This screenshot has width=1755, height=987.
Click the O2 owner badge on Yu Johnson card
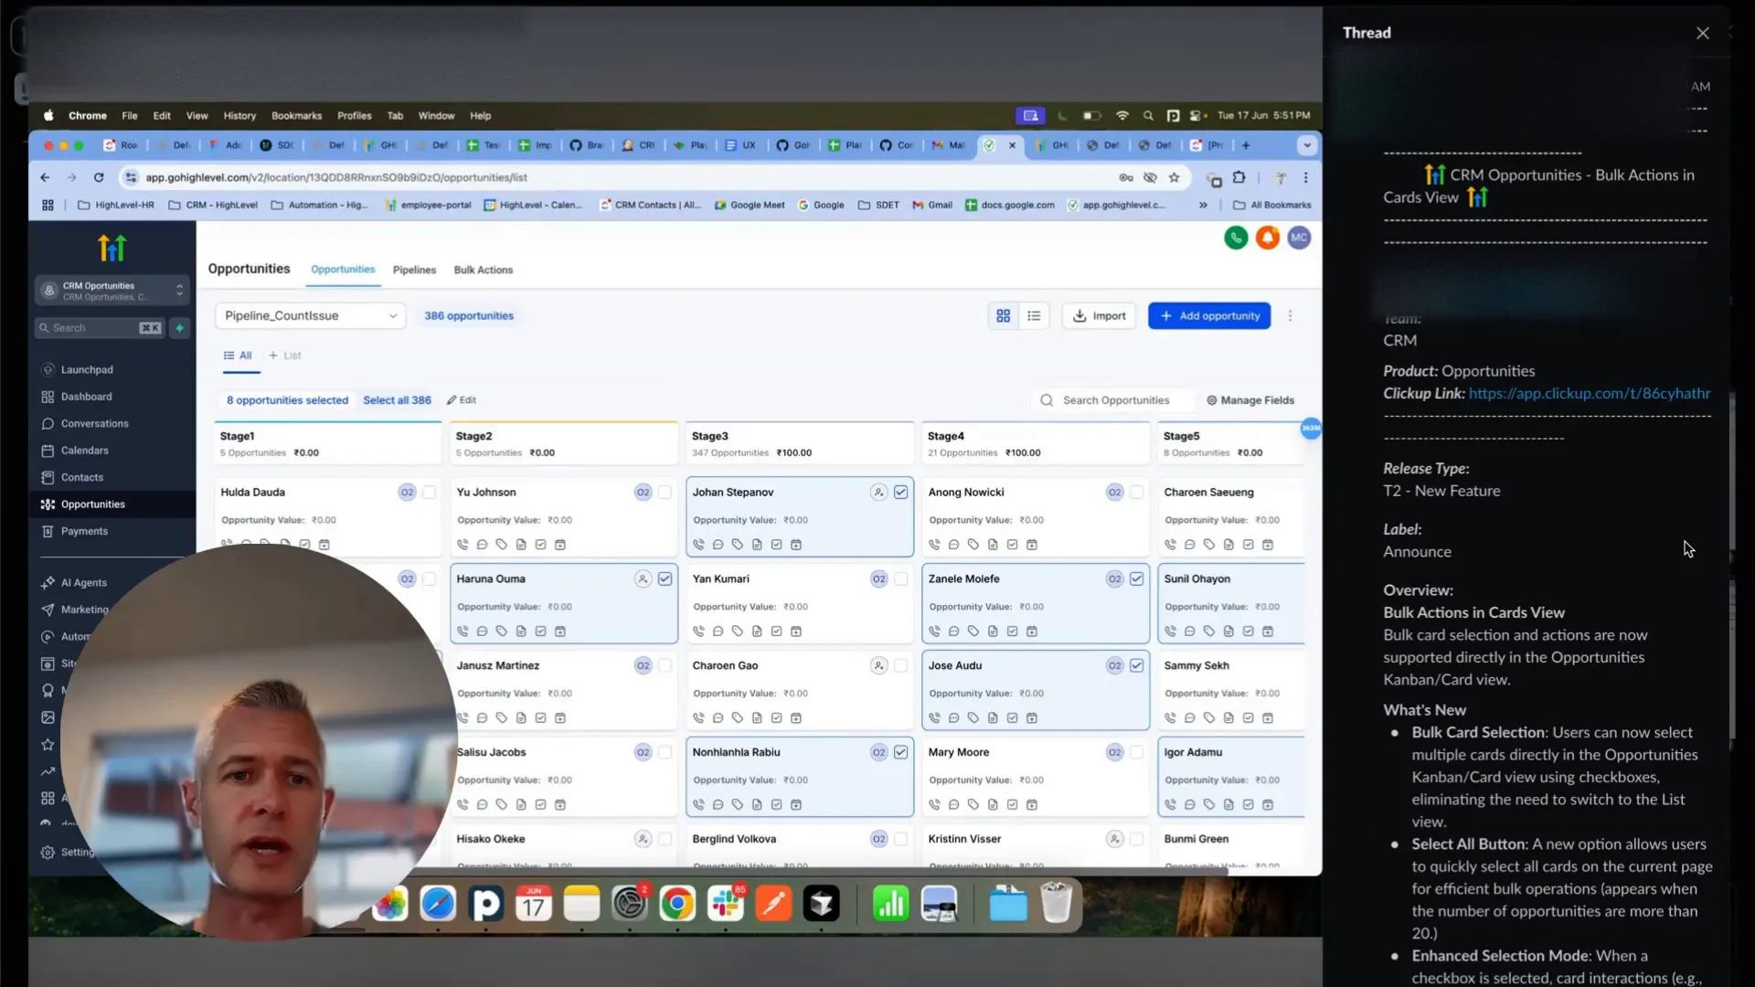click(x=643, y=493)
